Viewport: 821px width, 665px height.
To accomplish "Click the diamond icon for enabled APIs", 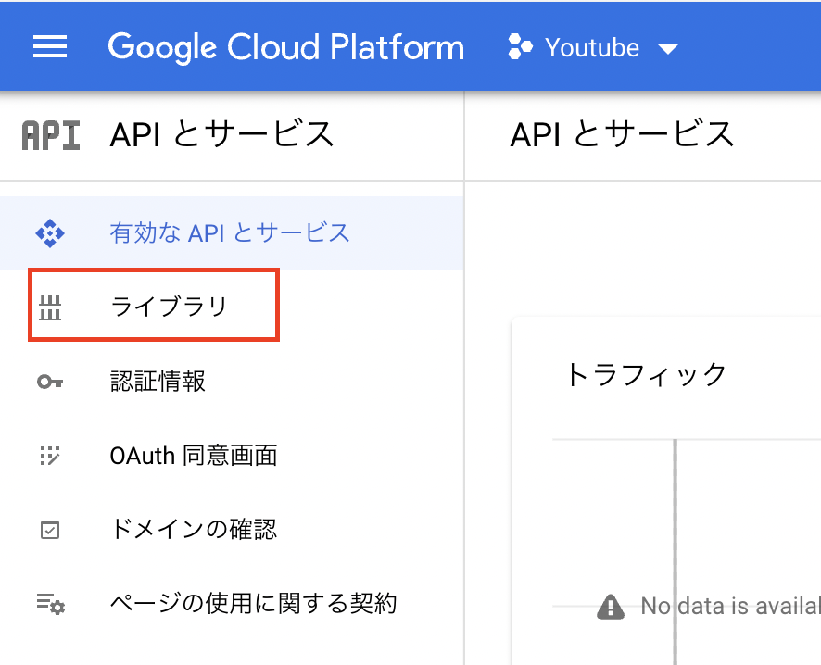I will (x=50, y=233).
